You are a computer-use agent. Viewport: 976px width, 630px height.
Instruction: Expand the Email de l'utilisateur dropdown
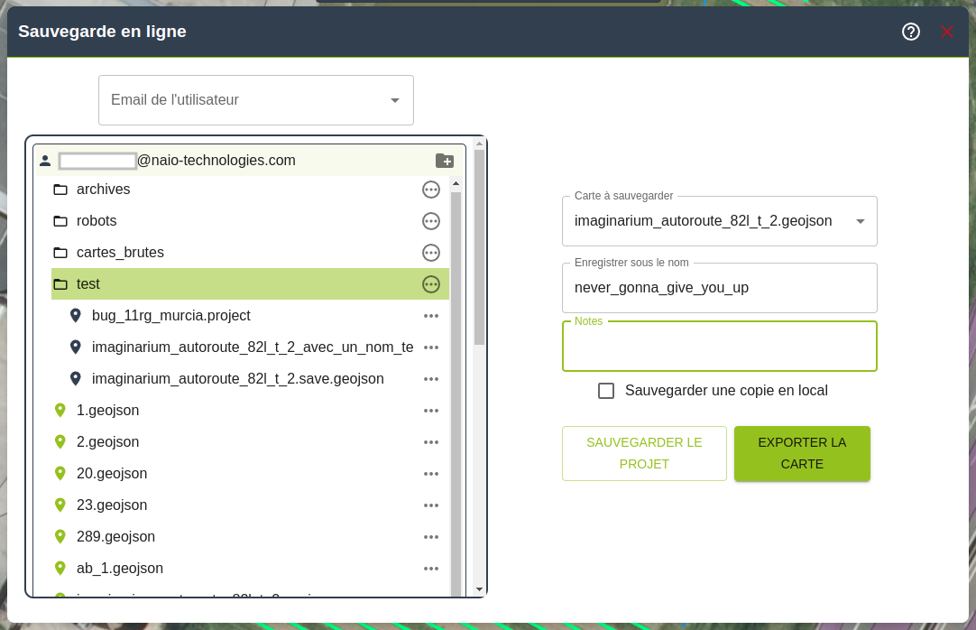(x=394, y=100)
